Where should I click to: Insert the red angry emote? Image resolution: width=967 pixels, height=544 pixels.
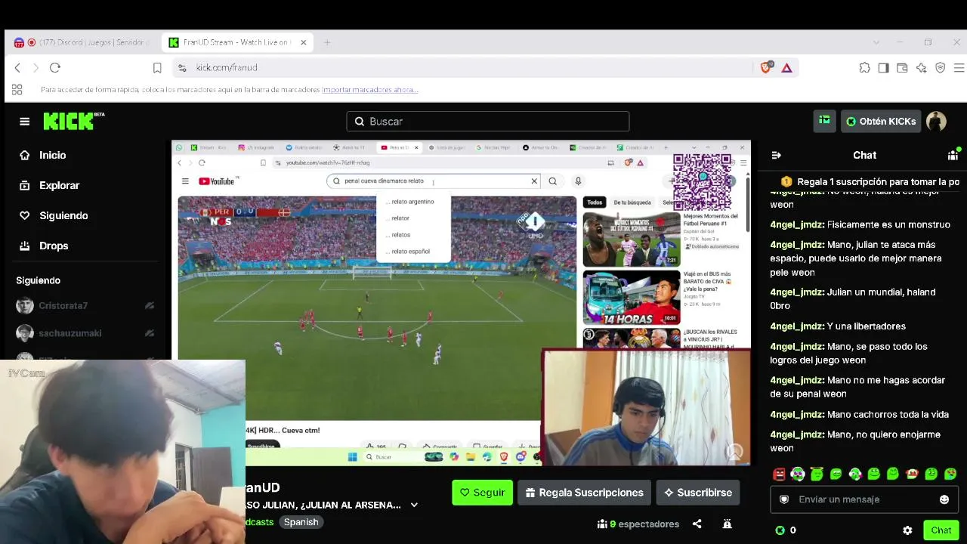[x=779, y=474]
